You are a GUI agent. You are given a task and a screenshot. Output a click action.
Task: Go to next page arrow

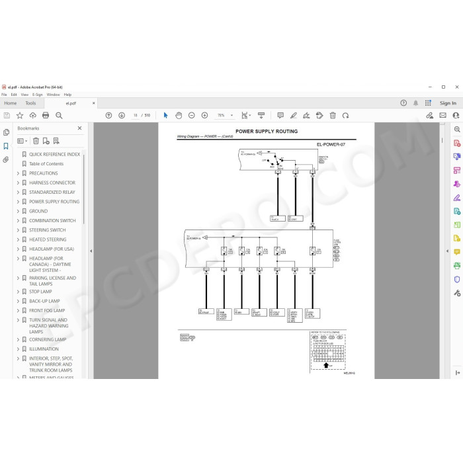click(x=122, y=116)
